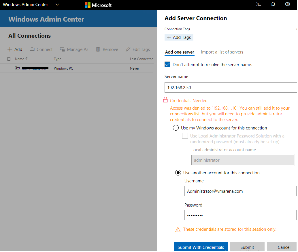298x252 pixels.
Task: Click the Server name input field
Action: [231, 87]
